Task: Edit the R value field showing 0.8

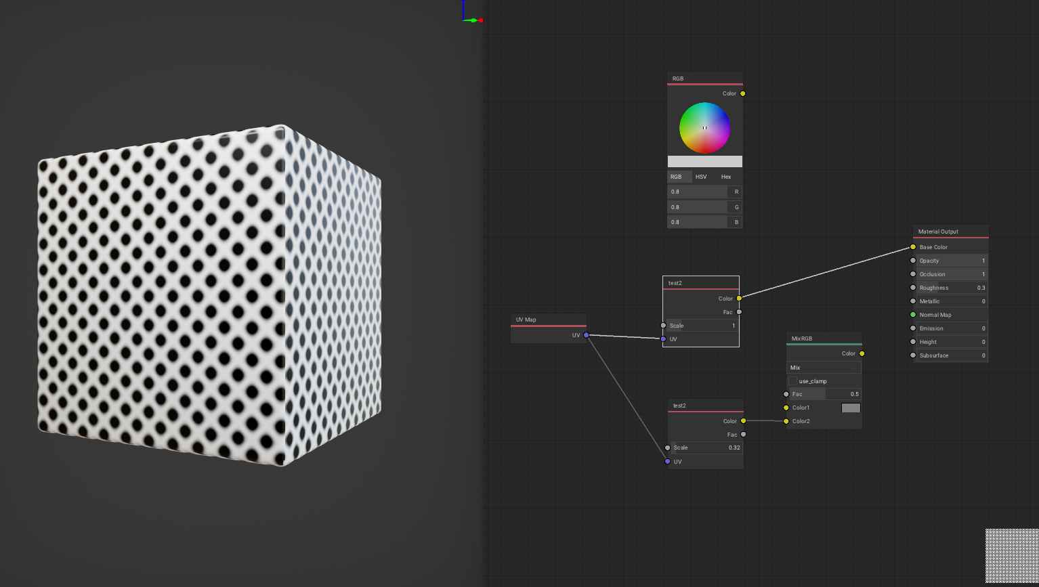Action: click(x=698, y=192)
